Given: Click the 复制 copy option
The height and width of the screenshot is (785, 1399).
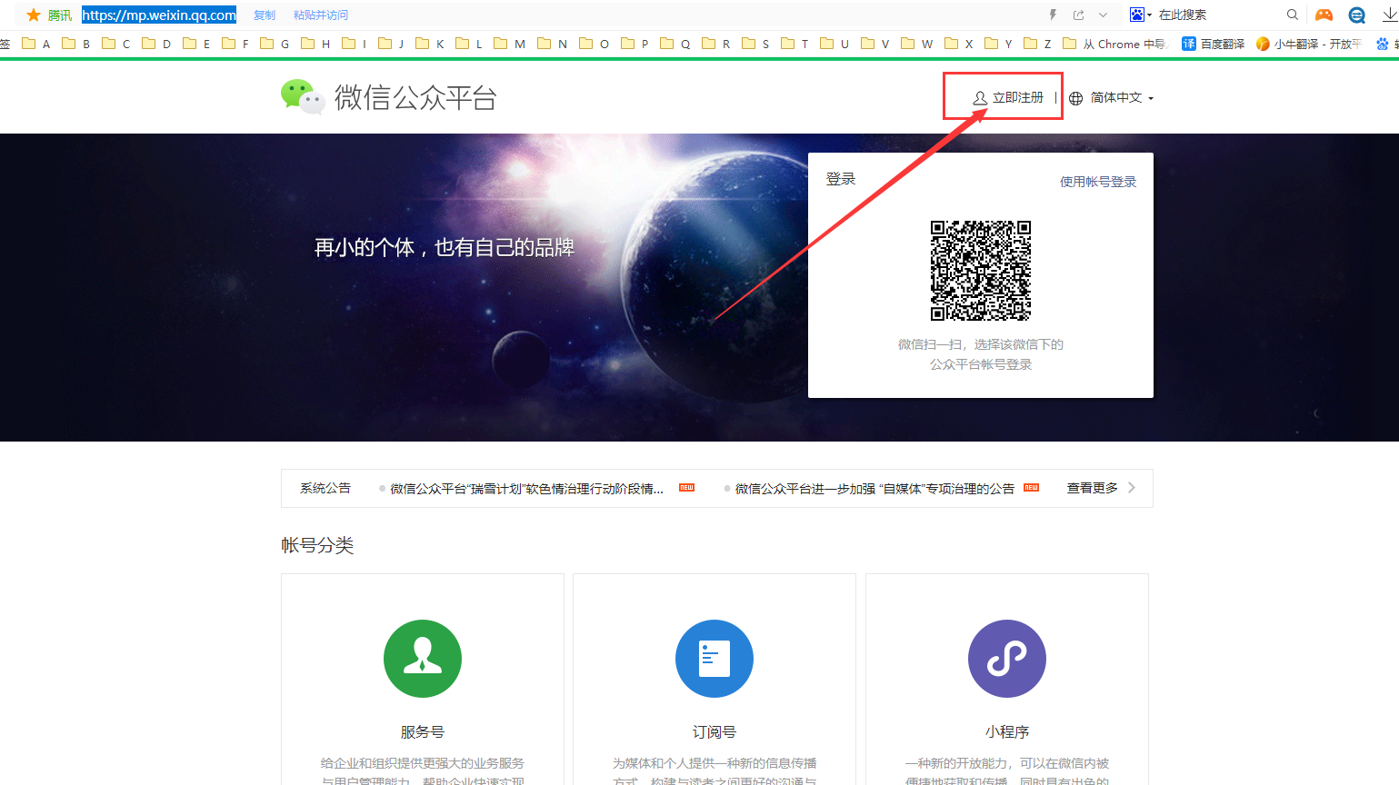Looking at the screenshot, I should 265,15.
